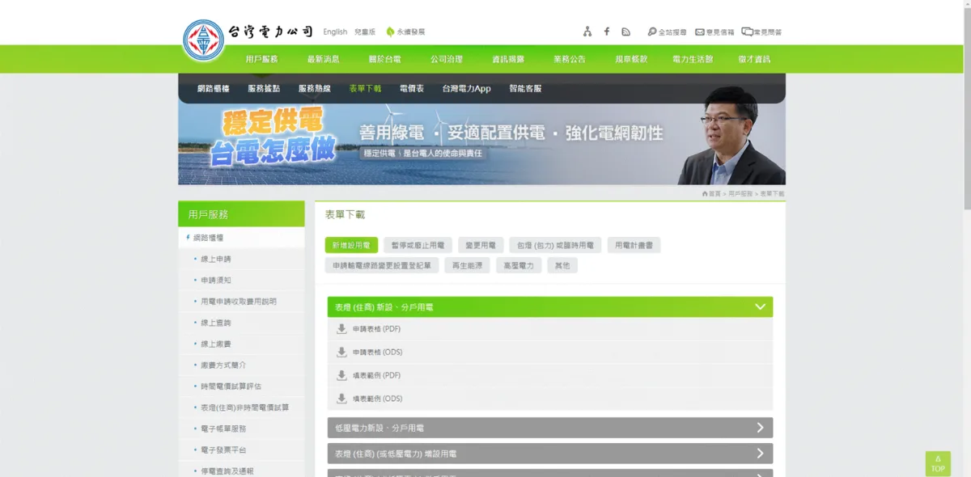Click the Taipower circular logo

point(204,40)
